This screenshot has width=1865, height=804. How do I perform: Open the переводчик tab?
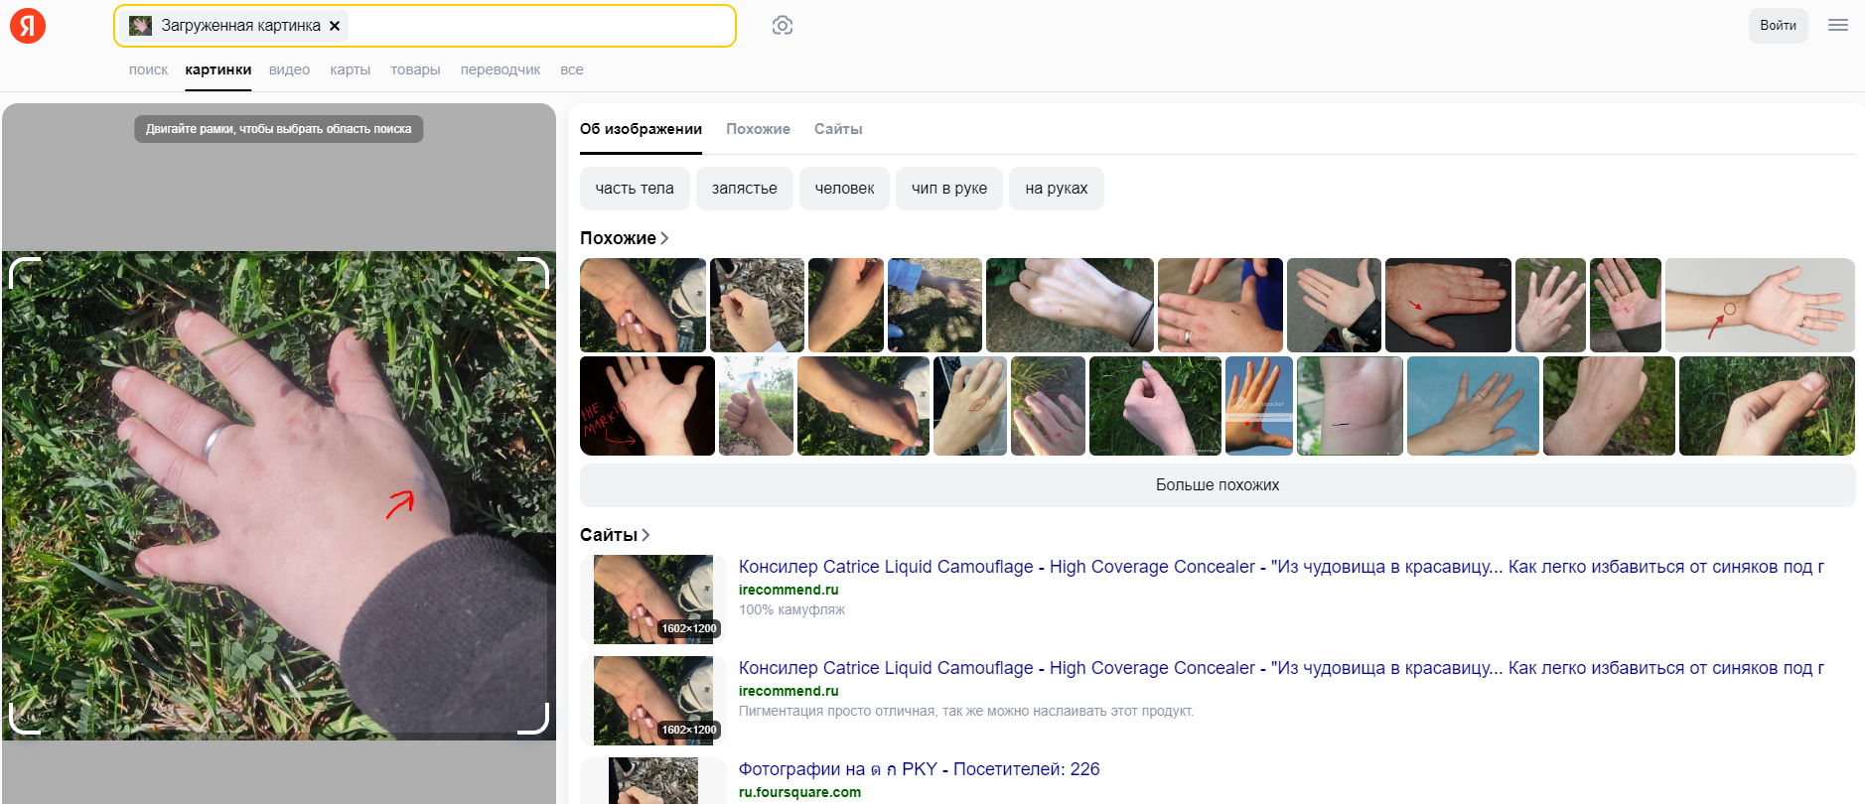click(501, 69)
